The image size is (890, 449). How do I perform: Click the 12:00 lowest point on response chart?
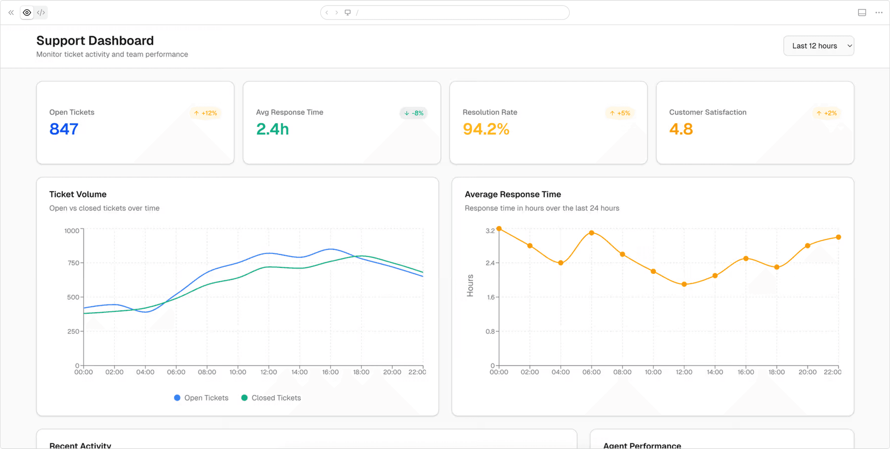tap(684, 285)
